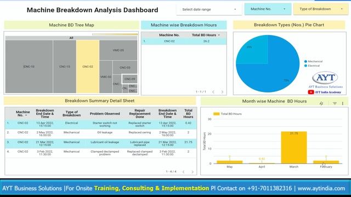Click the February bar in the month chart
This screenshot has width=351, height=197.
coord(326,162)
